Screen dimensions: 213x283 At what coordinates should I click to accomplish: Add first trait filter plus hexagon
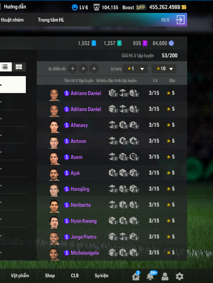(x=72, y=69)
